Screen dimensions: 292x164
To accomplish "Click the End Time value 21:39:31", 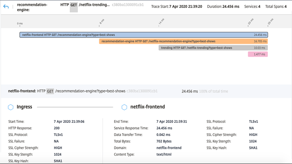I will pyautogui.click(x=172, y=122).
